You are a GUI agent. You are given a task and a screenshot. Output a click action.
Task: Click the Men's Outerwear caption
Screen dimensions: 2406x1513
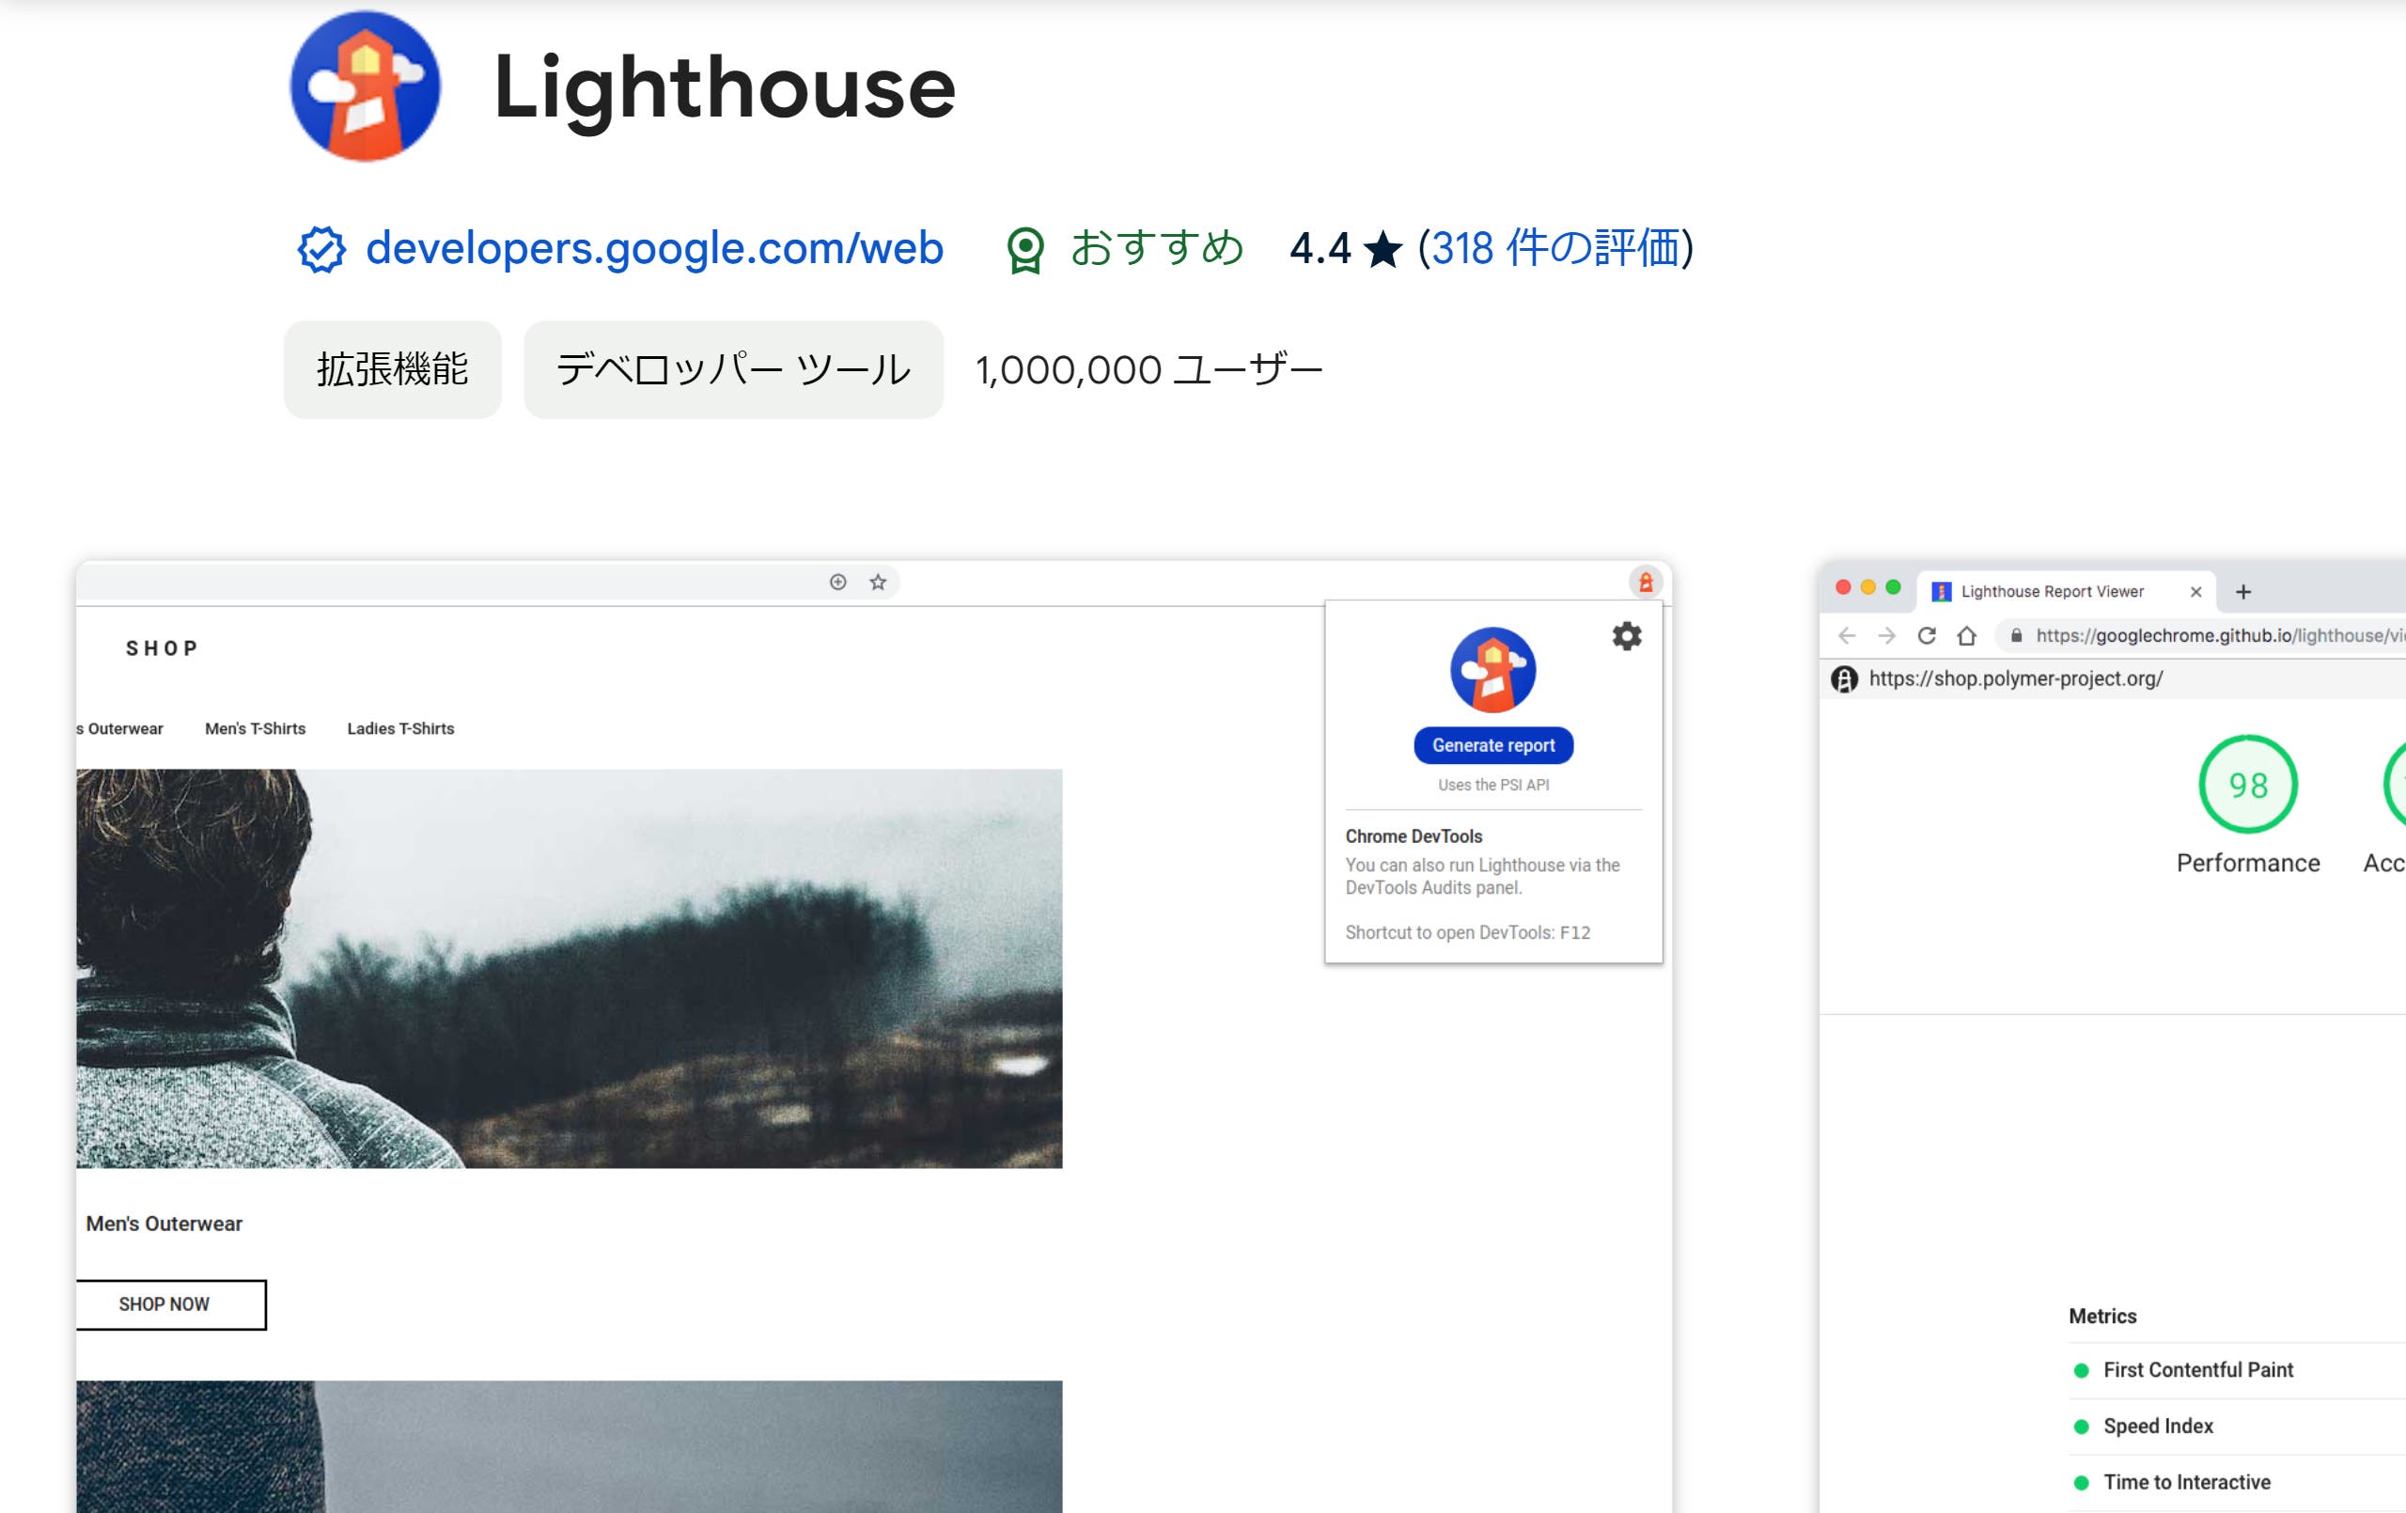[x=164, y=1224]
